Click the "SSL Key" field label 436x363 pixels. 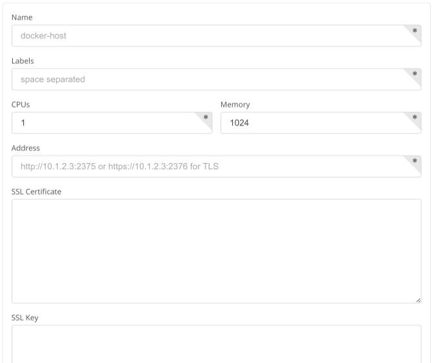25,317
